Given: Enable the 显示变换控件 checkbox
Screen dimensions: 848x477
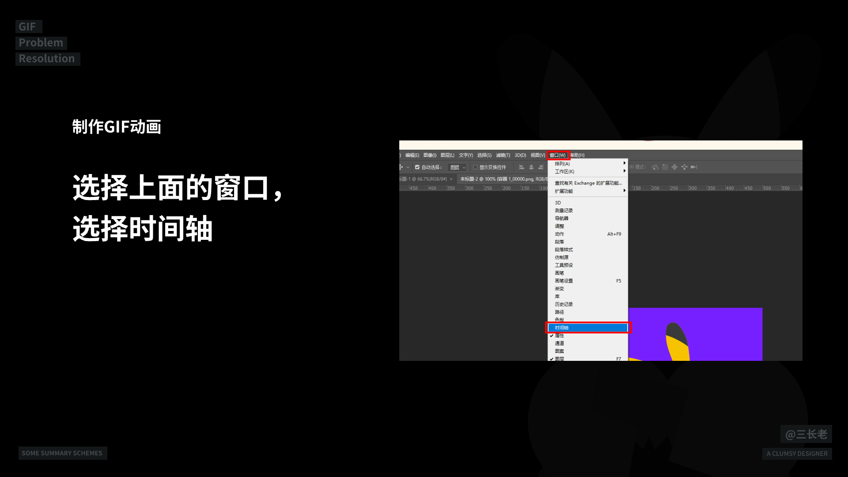Looking at the screenshot, I should (x=475, y=167).
